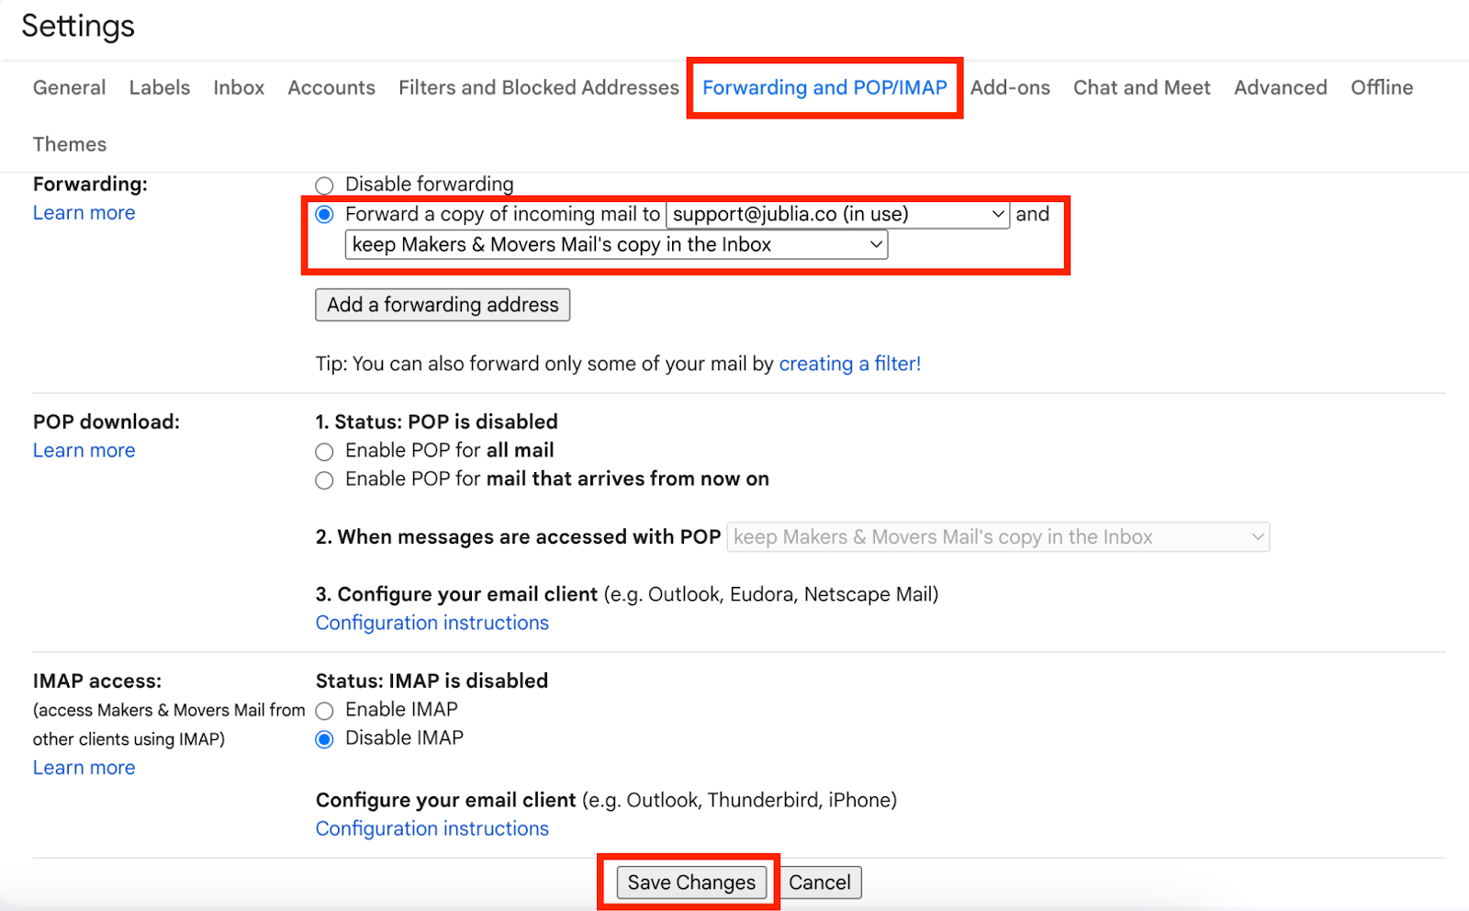The image size is (1469, 911).
Task: Expand the keep copy in Inbox dropdown
Action: (x=616, y=244)
